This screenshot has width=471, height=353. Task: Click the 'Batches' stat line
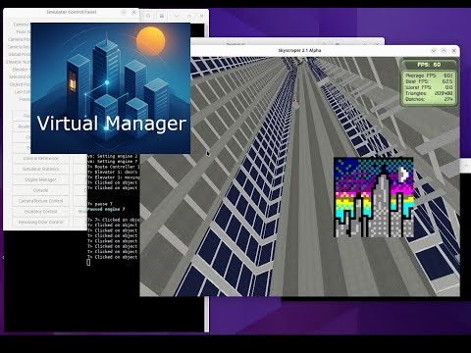(429, 99)
